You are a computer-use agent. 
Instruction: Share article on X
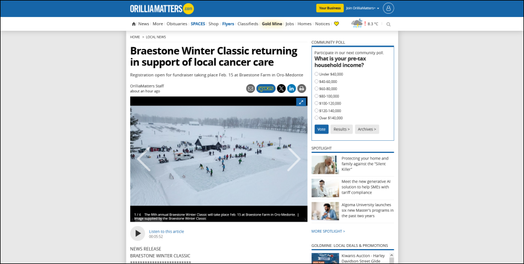coord(281,89)
